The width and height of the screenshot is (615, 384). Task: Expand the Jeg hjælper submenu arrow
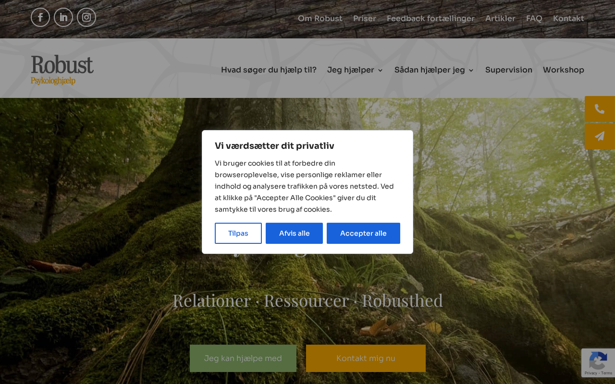[380, 70]
